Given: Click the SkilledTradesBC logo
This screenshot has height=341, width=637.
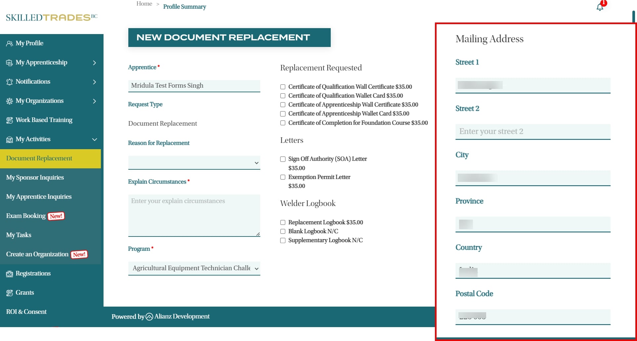Looking at the screenshot, I should (x=52, y=18).
